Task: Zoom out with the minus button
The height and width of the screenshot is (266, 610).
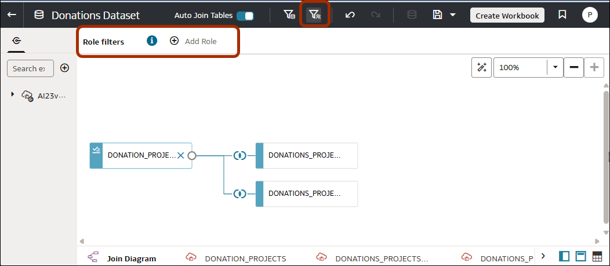Action: 573,67
